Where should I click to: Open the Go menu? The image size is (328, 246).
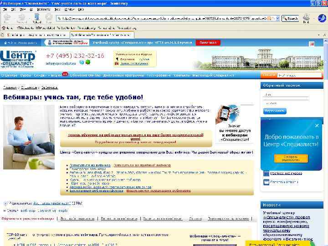coord(31,10)
